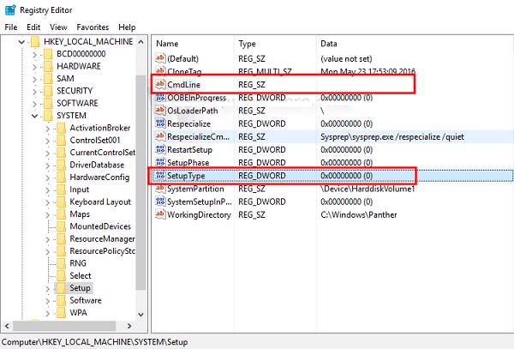Expand the SOFTWARE key
Screen dimensions: 514x349
tap(34, 104)
